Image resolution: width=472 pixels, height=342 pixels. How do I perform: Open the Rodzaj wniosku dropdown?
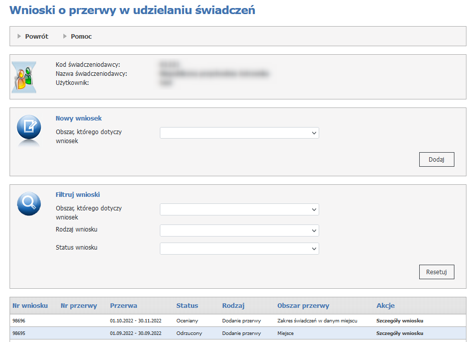(x=239, y=231)
